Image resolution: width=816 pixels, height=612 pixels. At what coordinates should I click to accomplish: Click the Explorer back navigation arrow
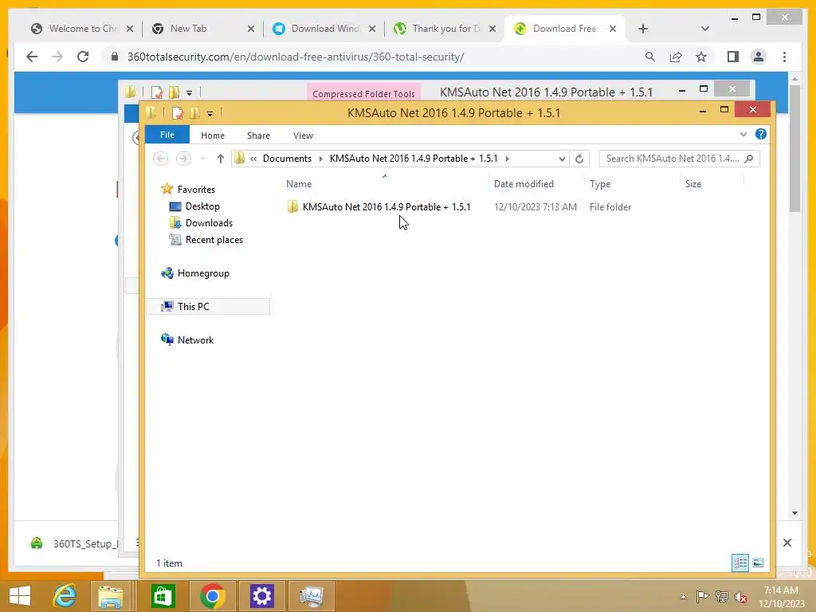(x=161, y=159)
